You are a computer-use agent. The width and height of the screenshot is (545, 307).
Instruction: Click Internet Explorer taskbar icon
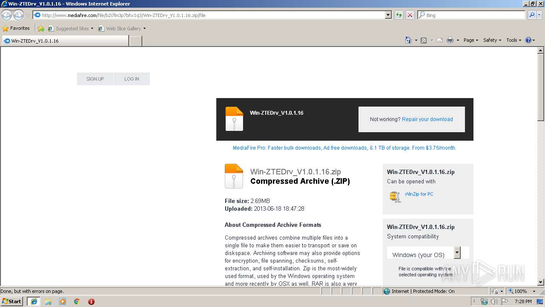pyautogui.click(x=34, y=301)
